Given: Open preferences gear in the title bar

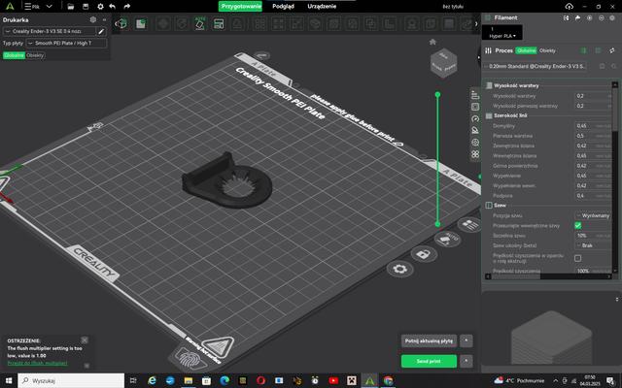Looking at the screenshot, I should point(100,7).
